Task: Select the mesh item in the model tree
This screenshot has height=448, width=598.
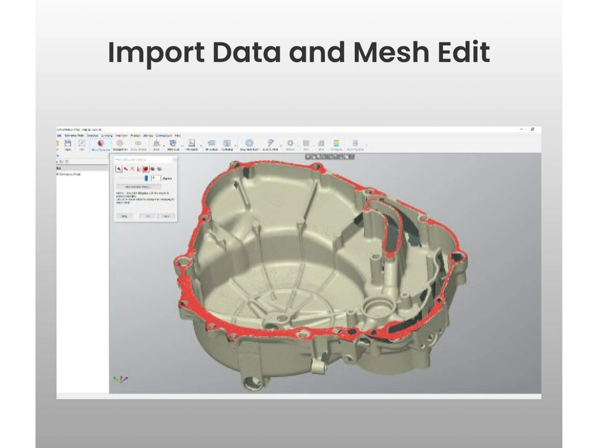Action: click(x=69, y=174)
